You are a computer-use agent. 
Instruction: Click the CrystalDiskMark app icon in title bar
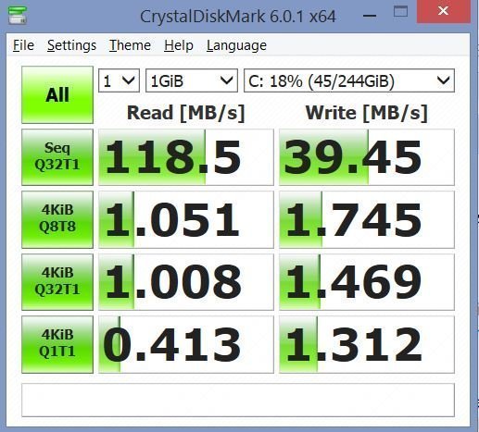pyautogui.click(x=18, y=15)
